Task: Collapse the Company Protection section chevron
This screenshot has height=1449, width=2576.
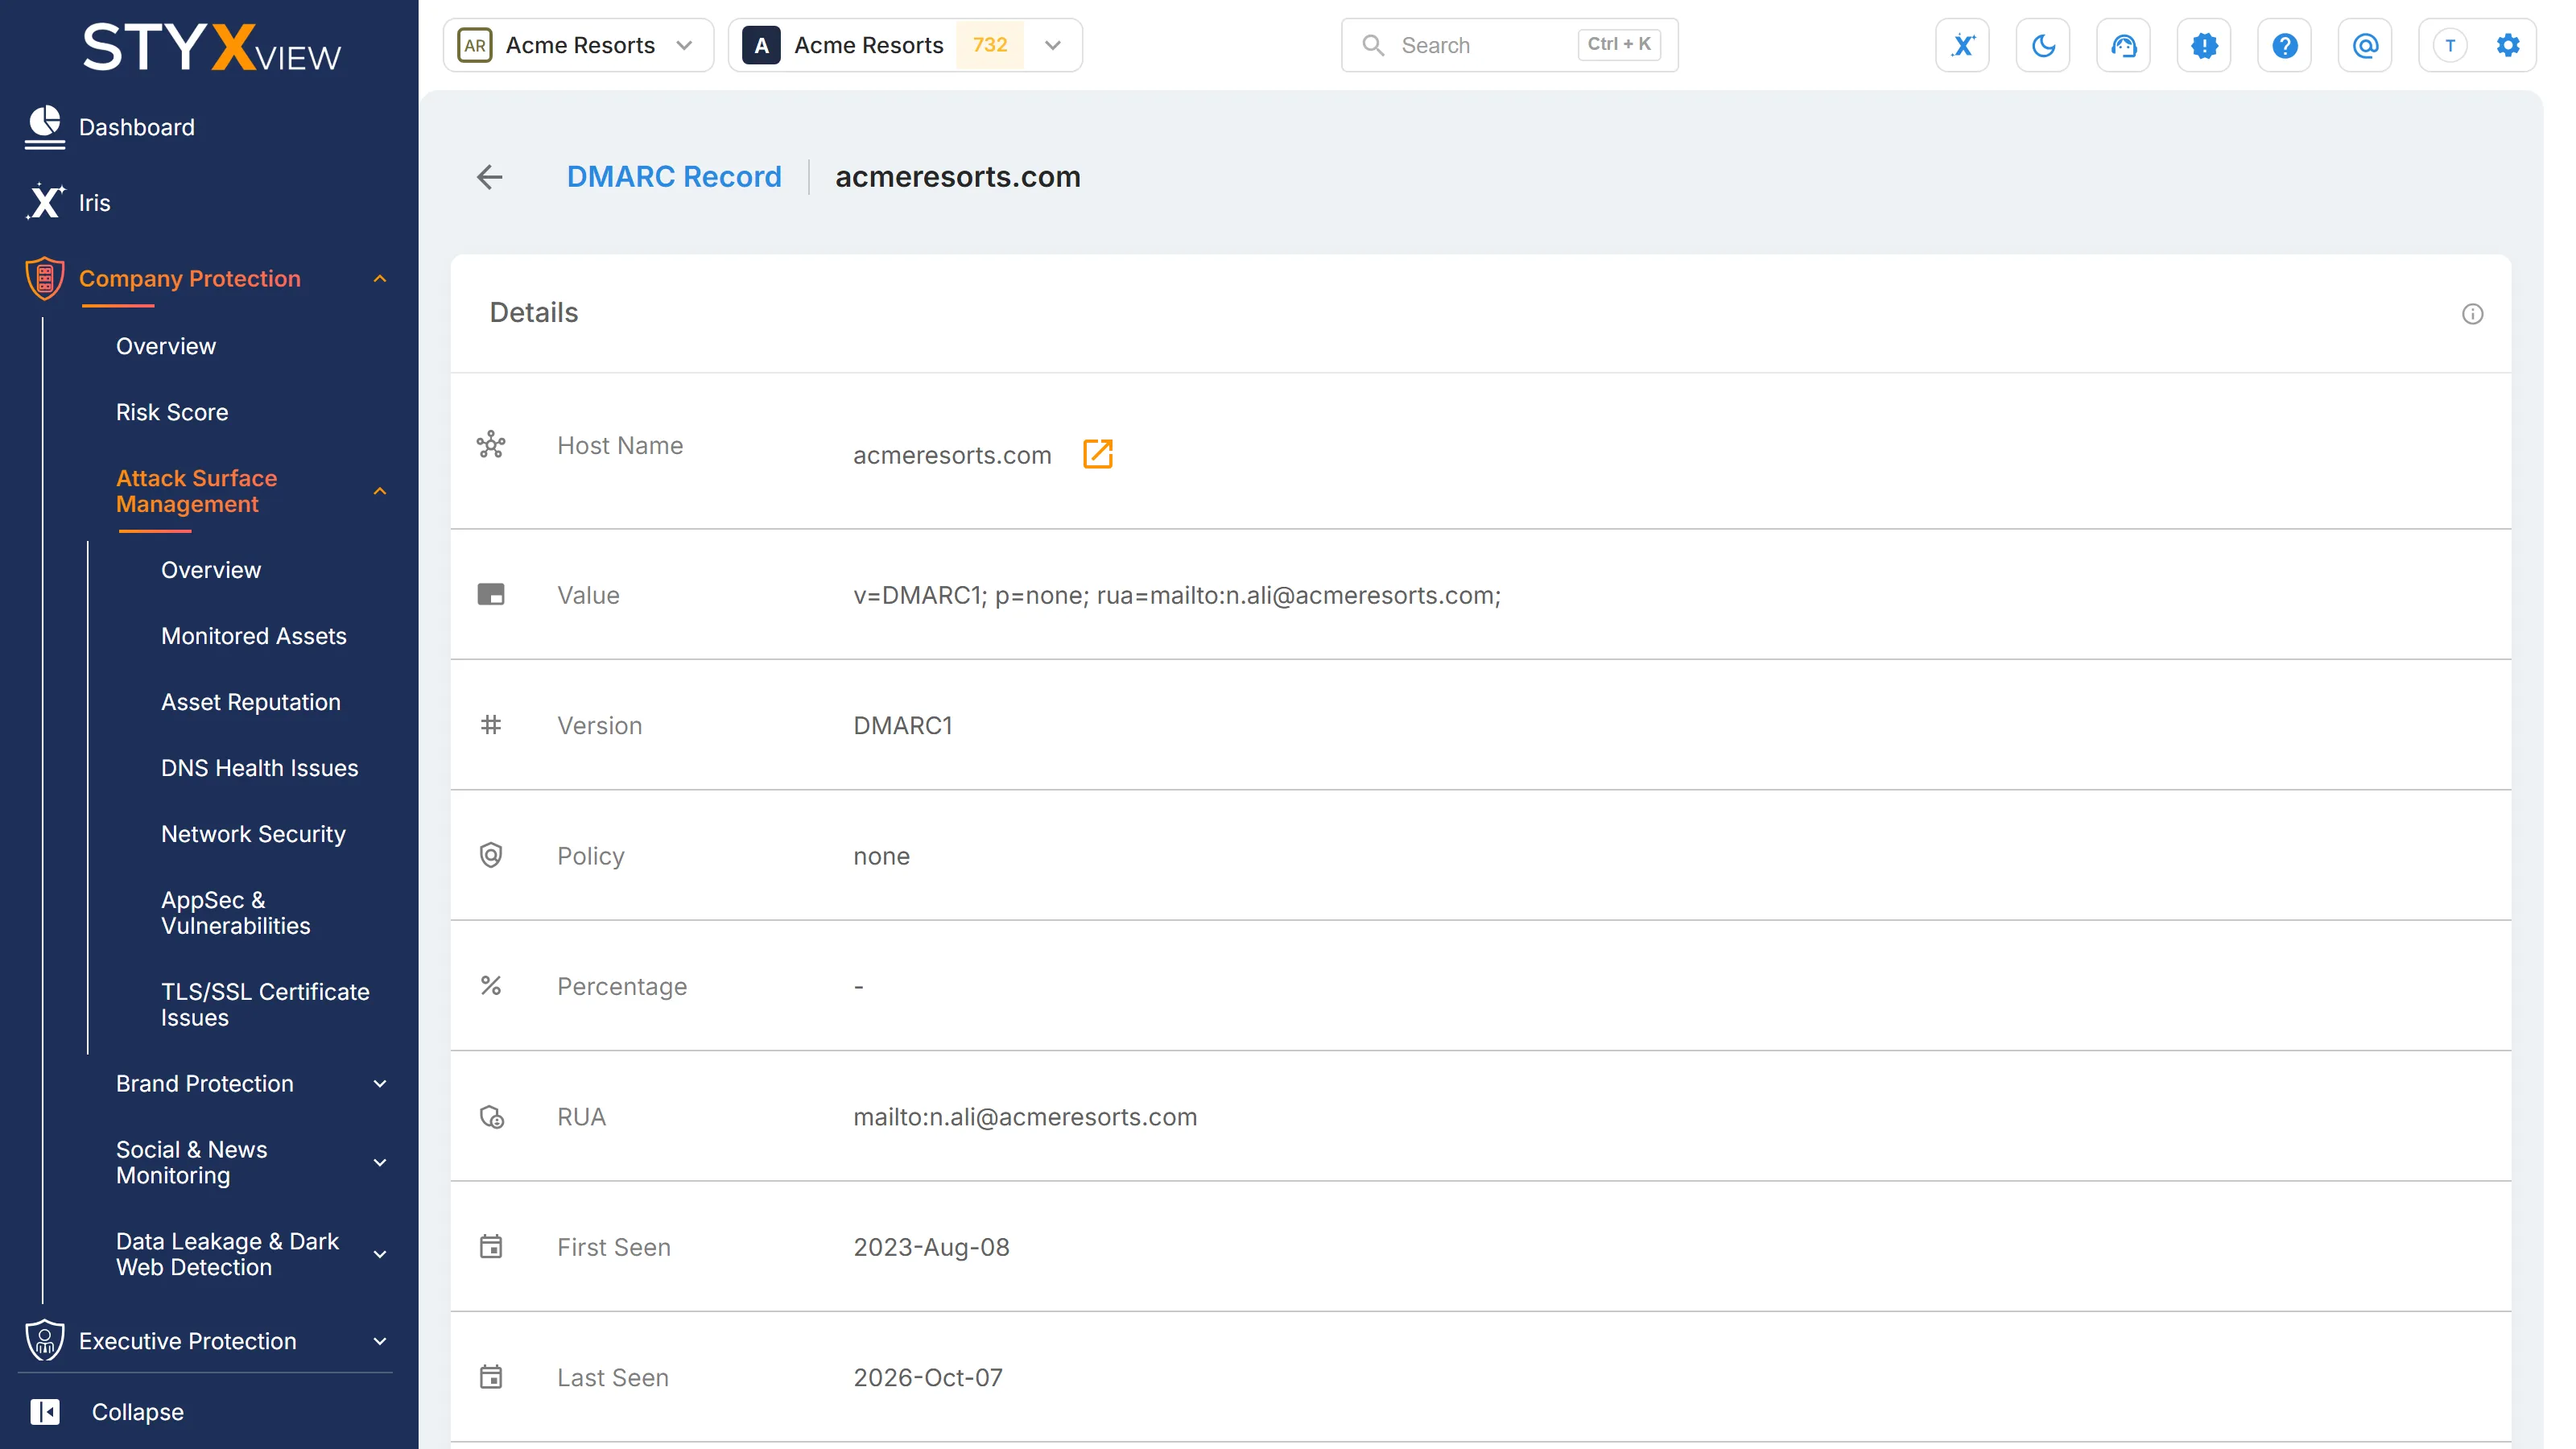Action: [x=380, y=279]
